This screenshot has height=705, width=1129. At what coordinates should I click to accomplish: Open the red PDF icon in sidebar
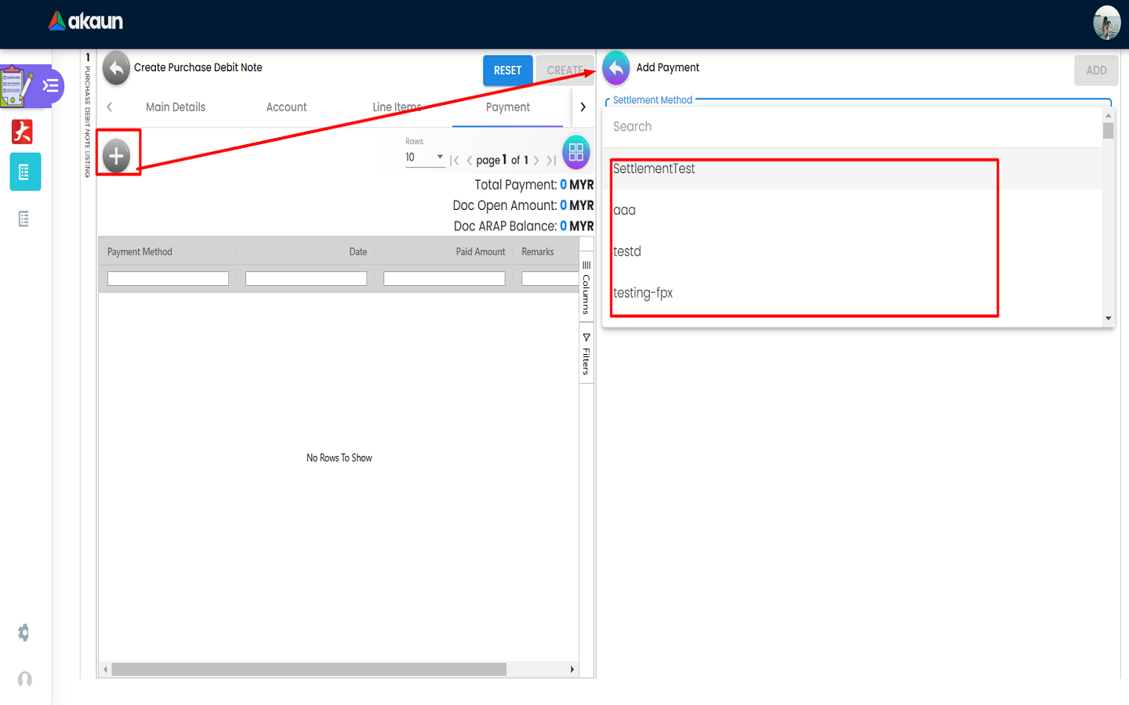(22, 132)
